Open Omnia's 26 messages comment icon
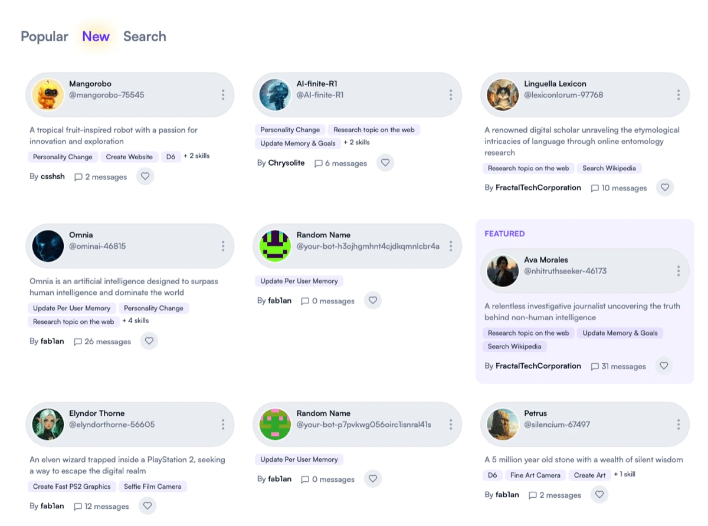 pos(78,341)
